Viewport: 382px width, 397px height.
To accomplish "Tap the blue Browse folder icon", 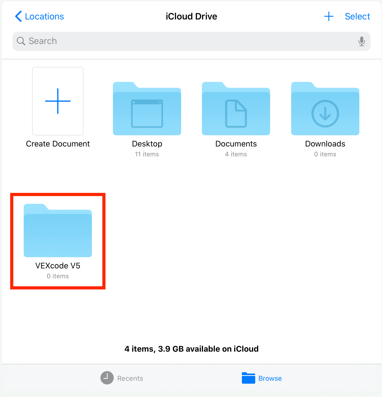I will (249, 378).
